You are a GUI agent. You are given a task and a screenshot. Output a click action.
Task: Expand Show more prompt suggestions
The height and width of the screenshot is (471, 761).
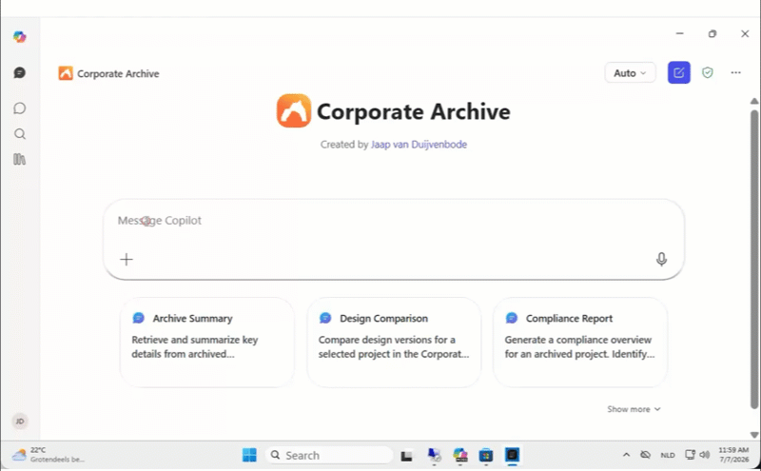tap(634, 409)
